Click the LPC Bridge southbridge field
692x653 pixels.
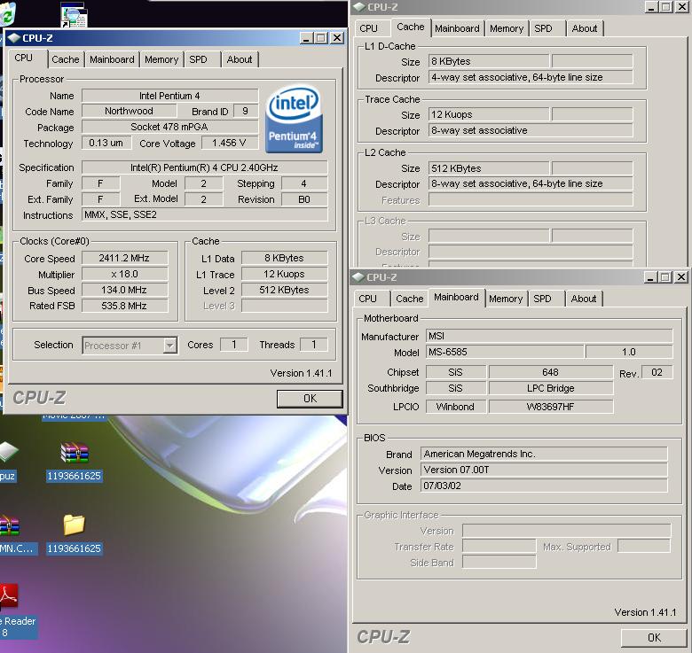coord(551,388)
